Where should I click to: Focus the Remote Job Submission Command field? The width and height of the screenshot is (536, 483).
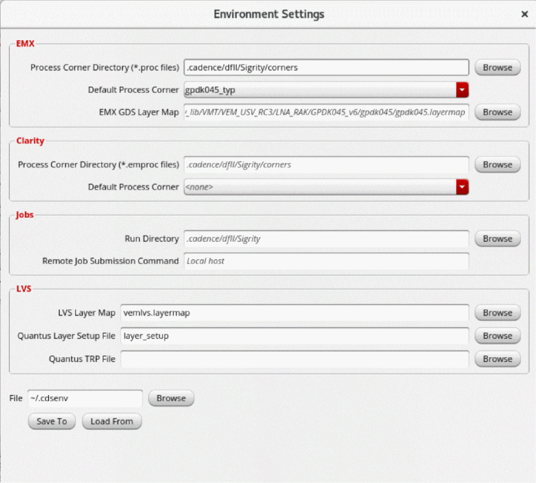click(x=326, y=261)
